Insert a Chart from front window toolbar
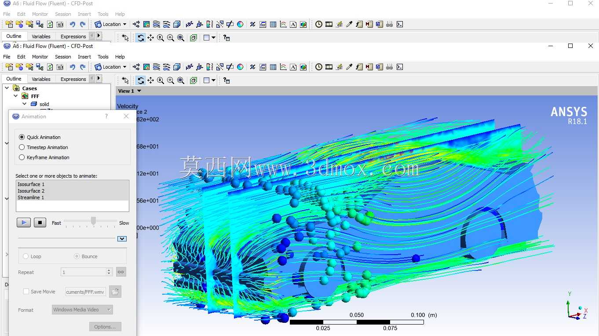599x336 pixels. (283, 67)
